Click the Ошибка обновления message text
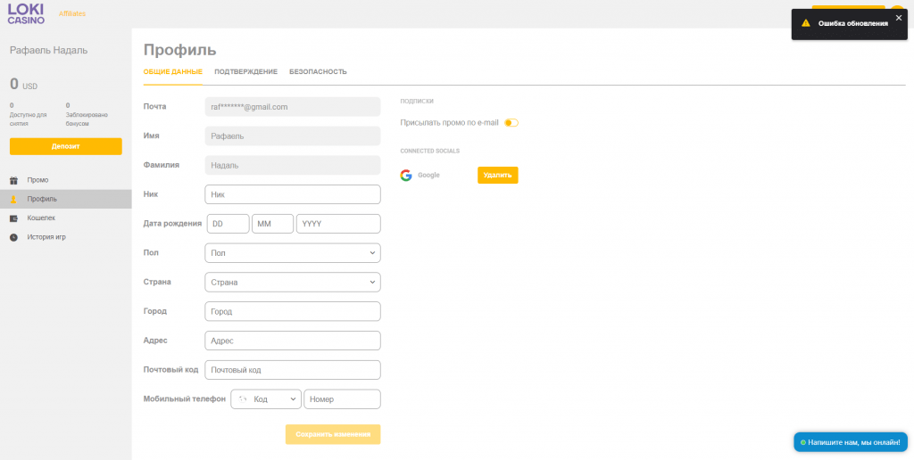This screenshot has width=914, height=460. pos(853,24)
